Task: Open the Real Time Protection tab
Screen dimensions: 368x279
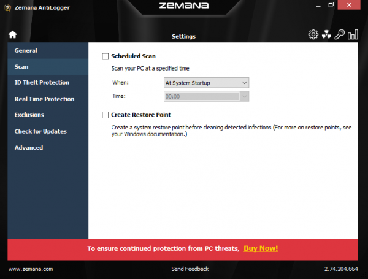Action: pyautogui.click(x=48, y=99)
